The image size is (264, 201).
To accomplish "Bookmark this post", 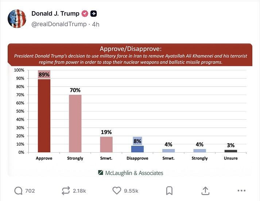I will 169,191.
